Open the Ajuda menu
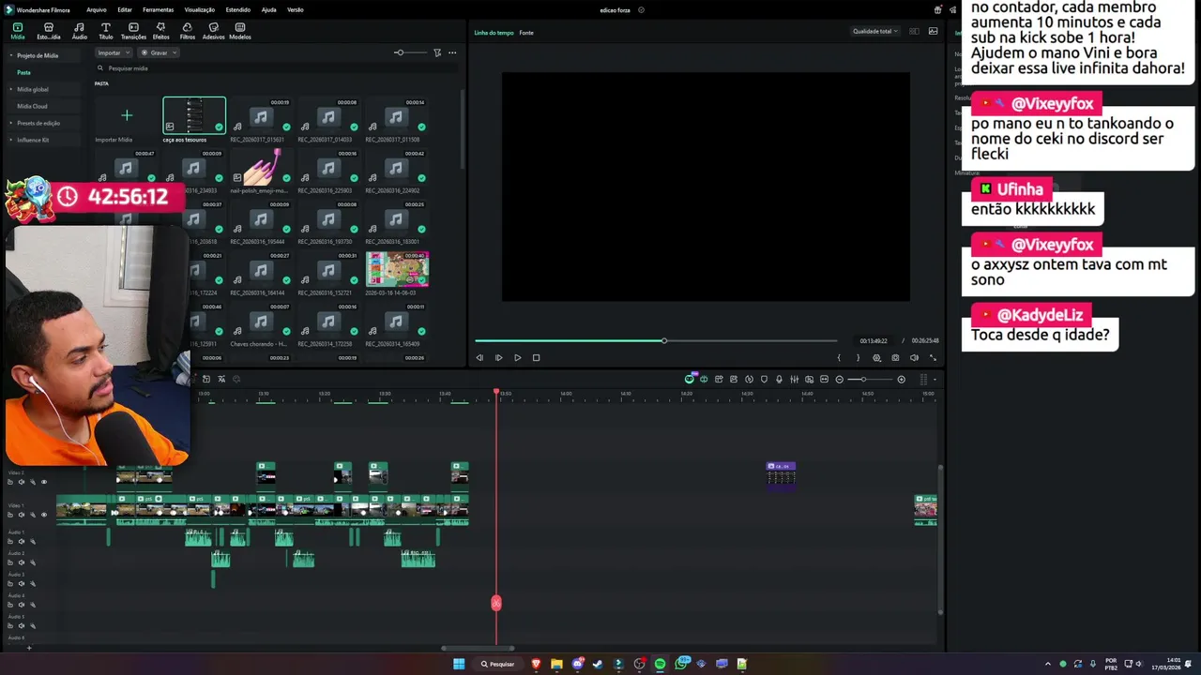The image size is (1201, 675). coord(268,9)
